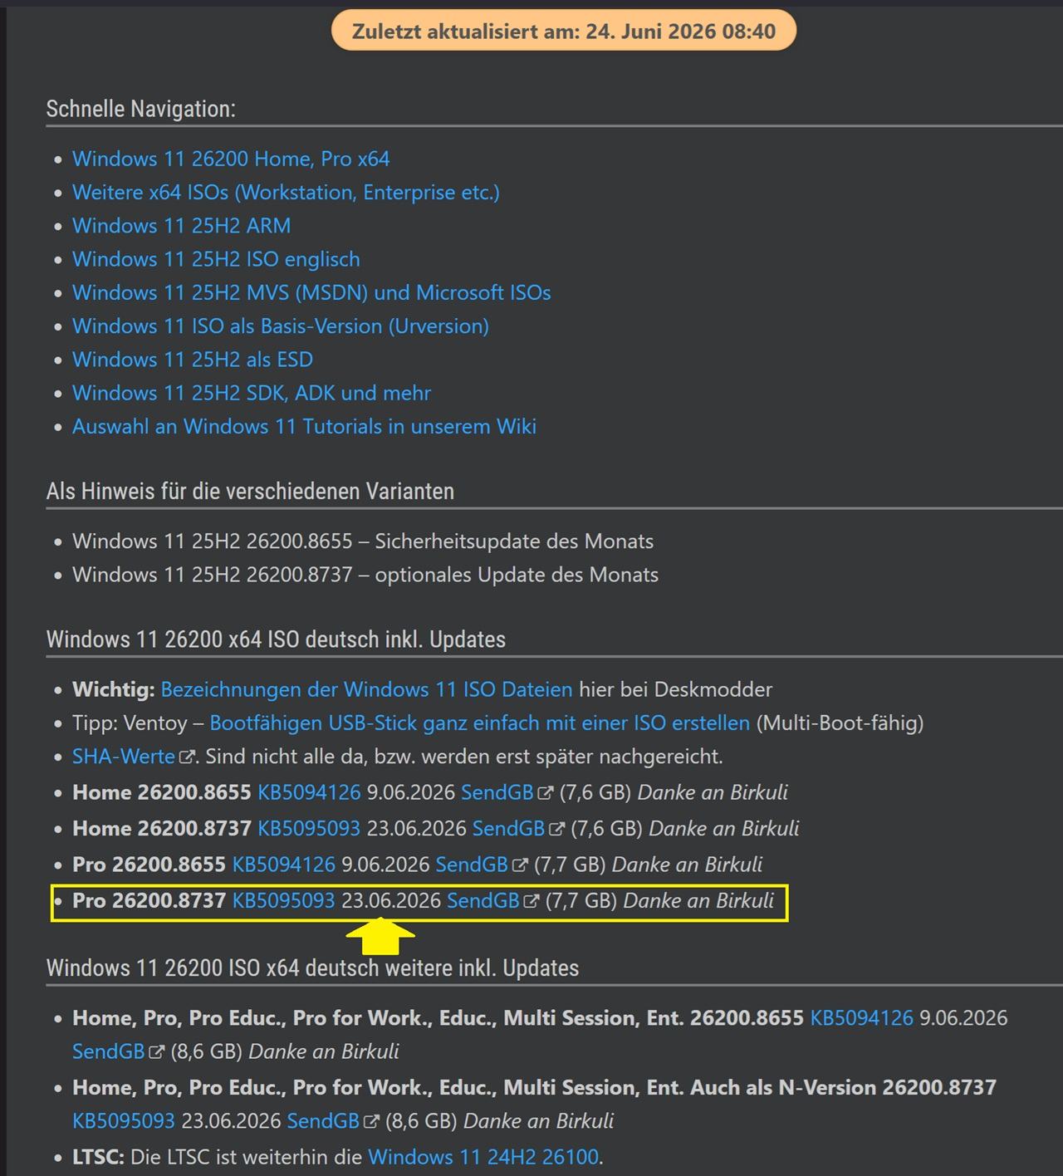Screen dimensions: 1063x1176
Task: Click 'Danke an Birkuli' in the Pro 26200.8737 row
Action: pyautogui.click(x=698, y=900)
